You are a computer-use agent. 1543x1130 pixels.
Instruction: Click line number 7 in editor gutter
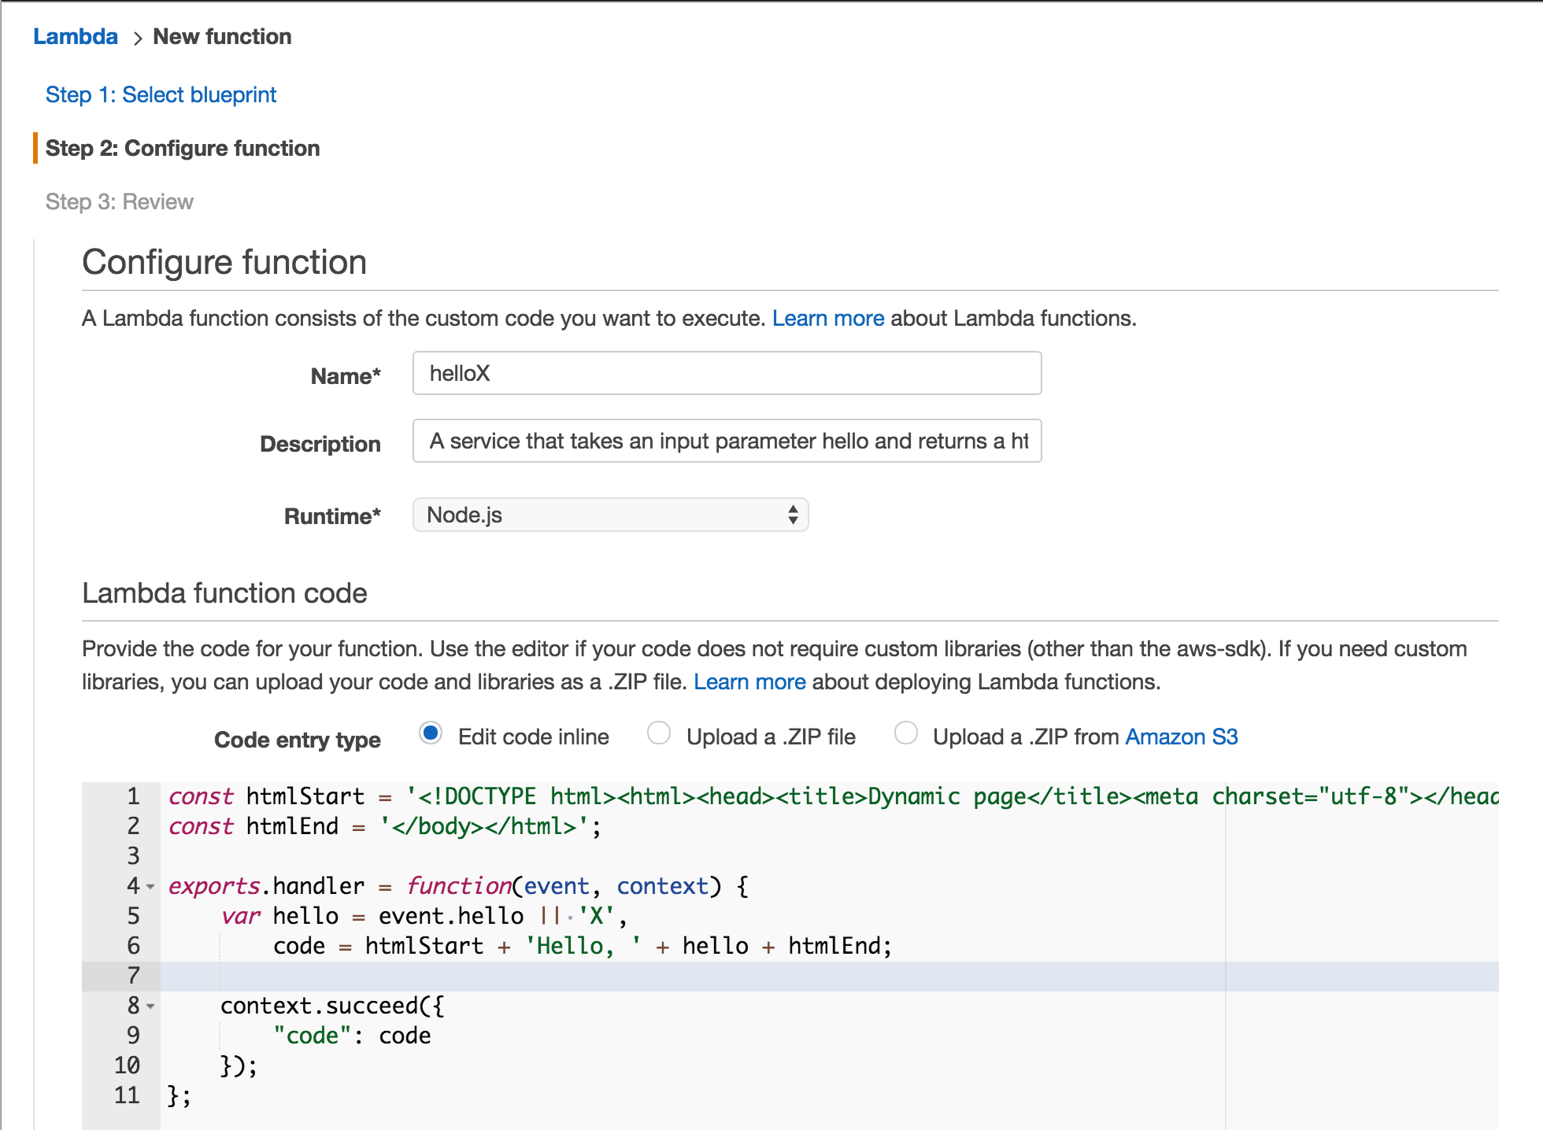click(x=134, y=976)
